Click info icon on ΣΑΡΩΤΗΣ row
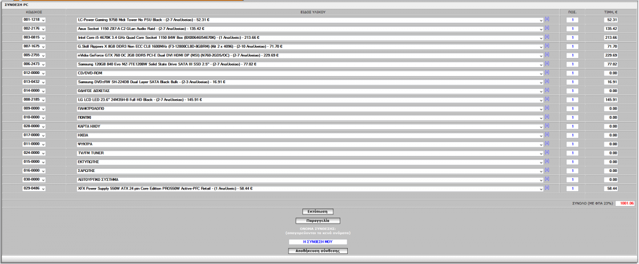 click(x=546, y=170)
